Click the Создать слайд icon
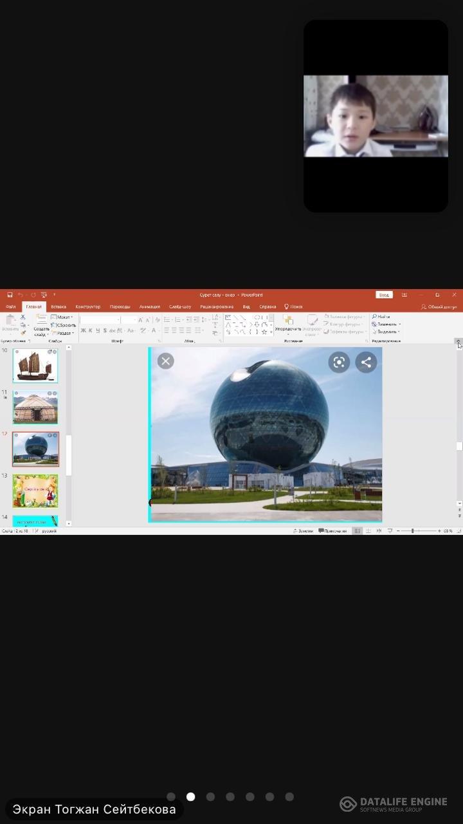 [41, 325]
